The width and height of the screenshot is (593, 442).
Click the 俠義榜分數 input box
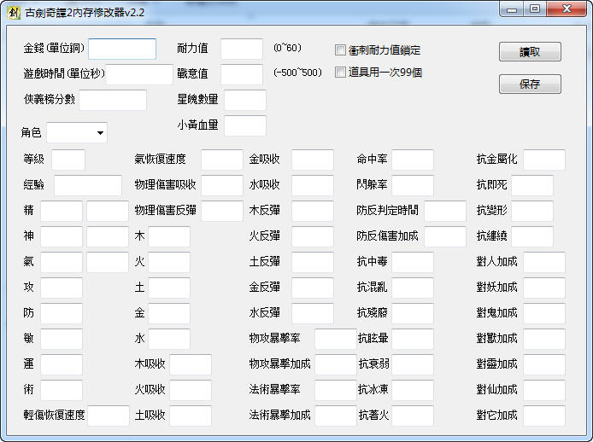pyautogui.click(x=113, y=100)
